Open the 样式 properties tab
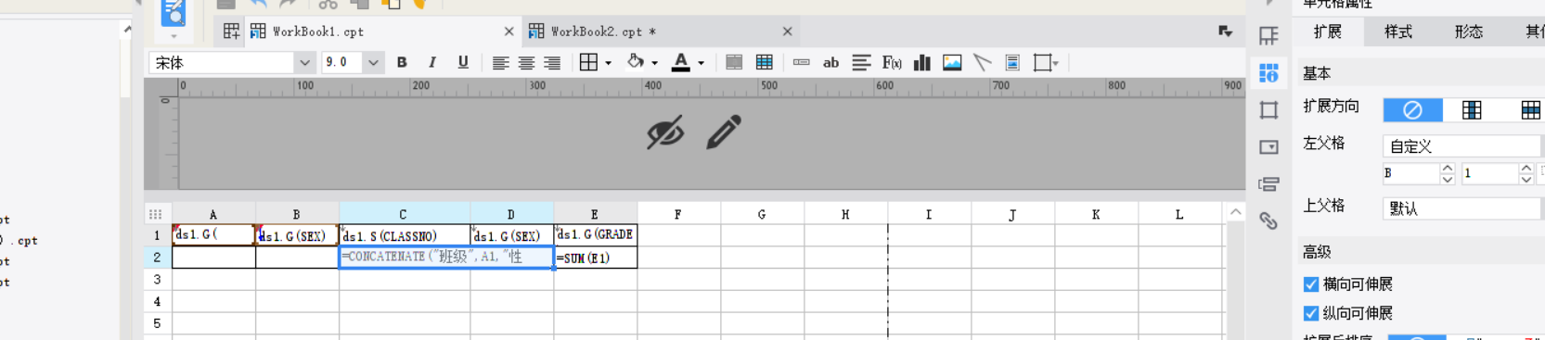Screen dimensions: 1545x340 (1398, 31)
